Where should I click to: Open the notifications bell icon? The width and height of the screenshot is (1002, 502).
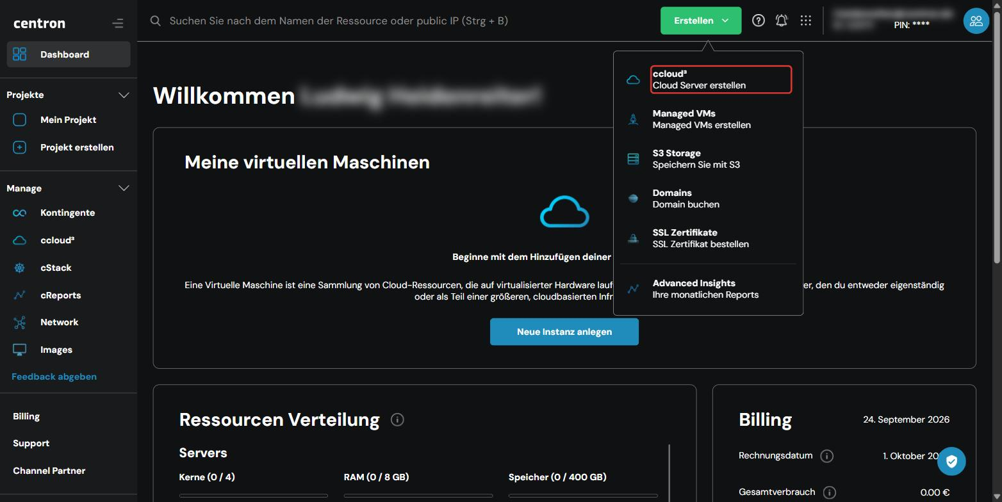[x=782, y=20]
